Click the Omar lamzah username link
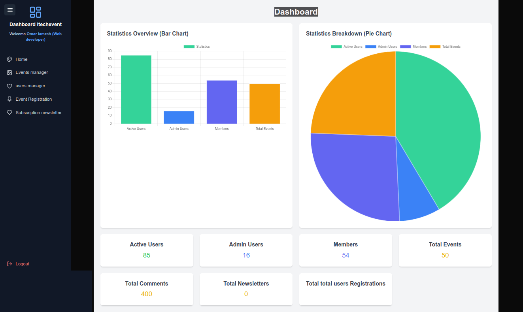This screenshot has height=312, width=523. [44, 34]
